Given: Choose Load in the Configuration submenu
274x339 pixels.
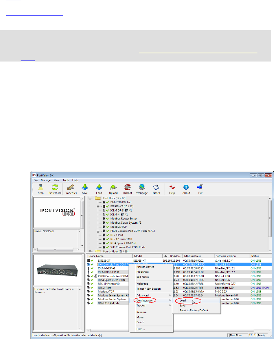Looking at the screenshot, I should (197, 300).
